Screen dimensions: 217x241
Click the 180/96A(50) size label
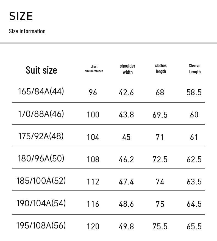click(x=41, y=158)
